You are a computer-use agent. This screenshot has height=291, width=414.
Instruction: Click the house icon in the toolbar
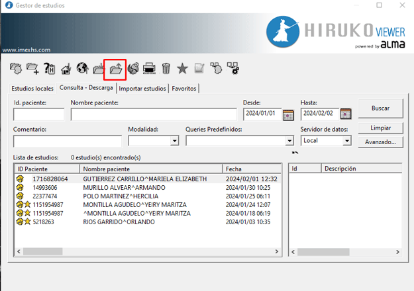coord(66,68)
